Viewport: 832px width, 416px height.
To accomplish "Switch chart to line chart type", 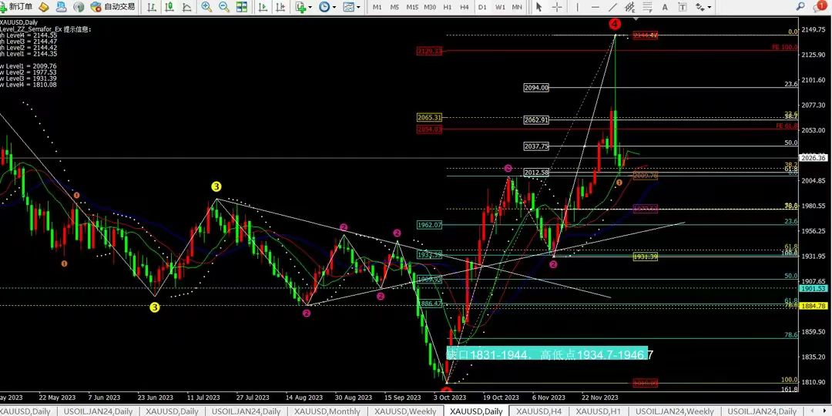I will (186, 7).
